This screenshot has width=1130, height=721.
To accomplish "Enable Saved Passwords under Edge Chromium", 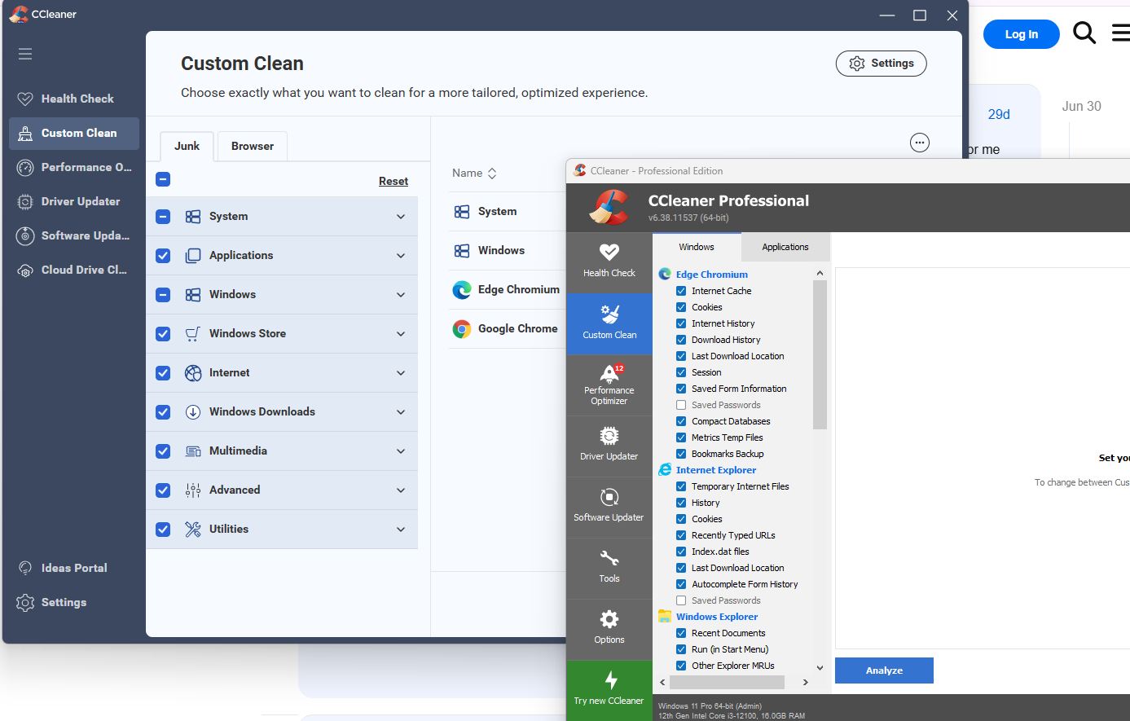I will point(681,405).
